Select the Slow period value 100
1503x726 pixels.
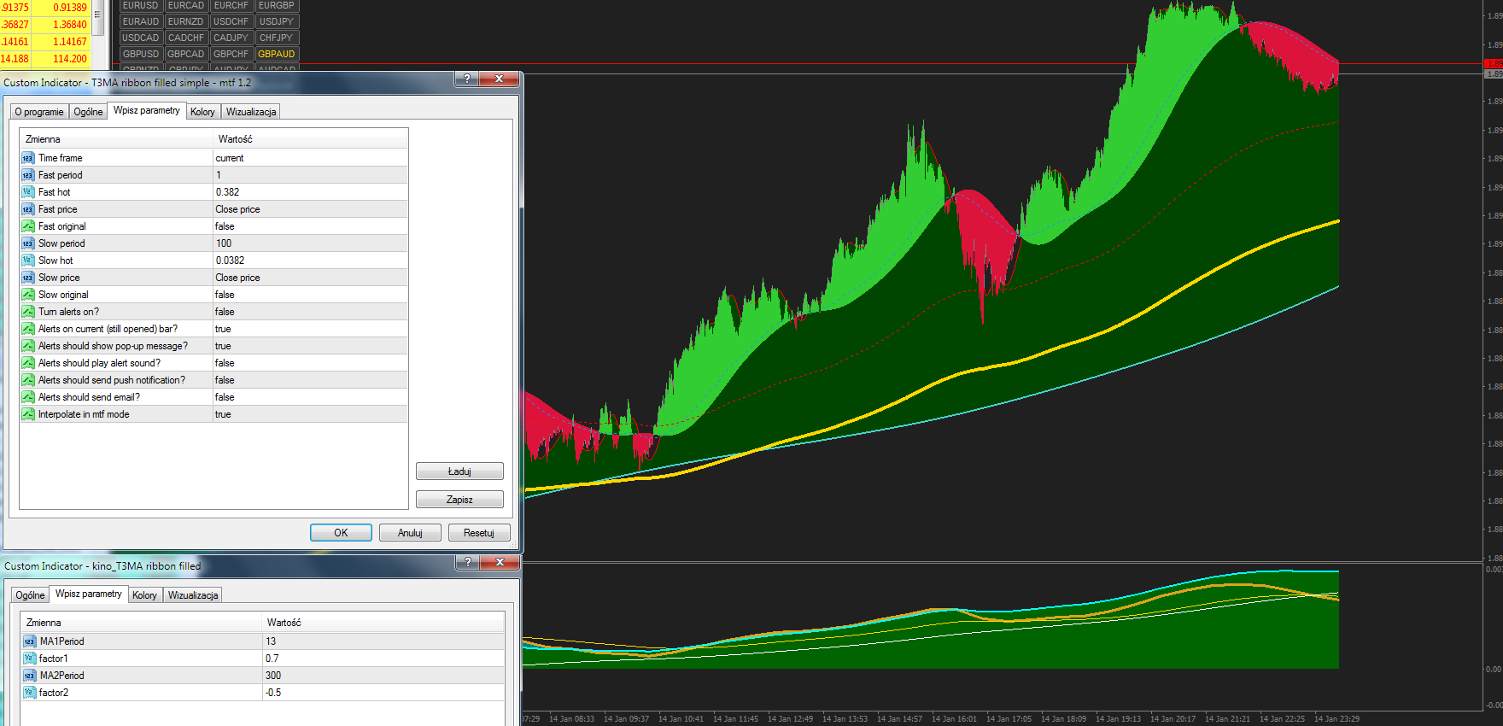(224, 243)
